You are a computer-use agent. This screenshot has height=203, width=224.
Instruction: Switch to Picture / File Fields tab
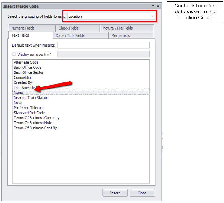tap(117, 28)
